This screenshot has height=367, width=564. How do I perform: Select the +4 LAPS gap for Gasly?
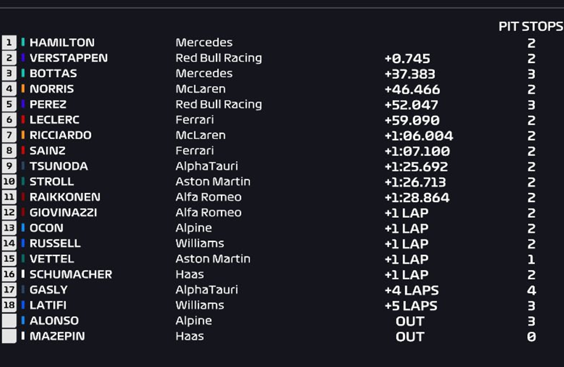click(x=411, y=291)
